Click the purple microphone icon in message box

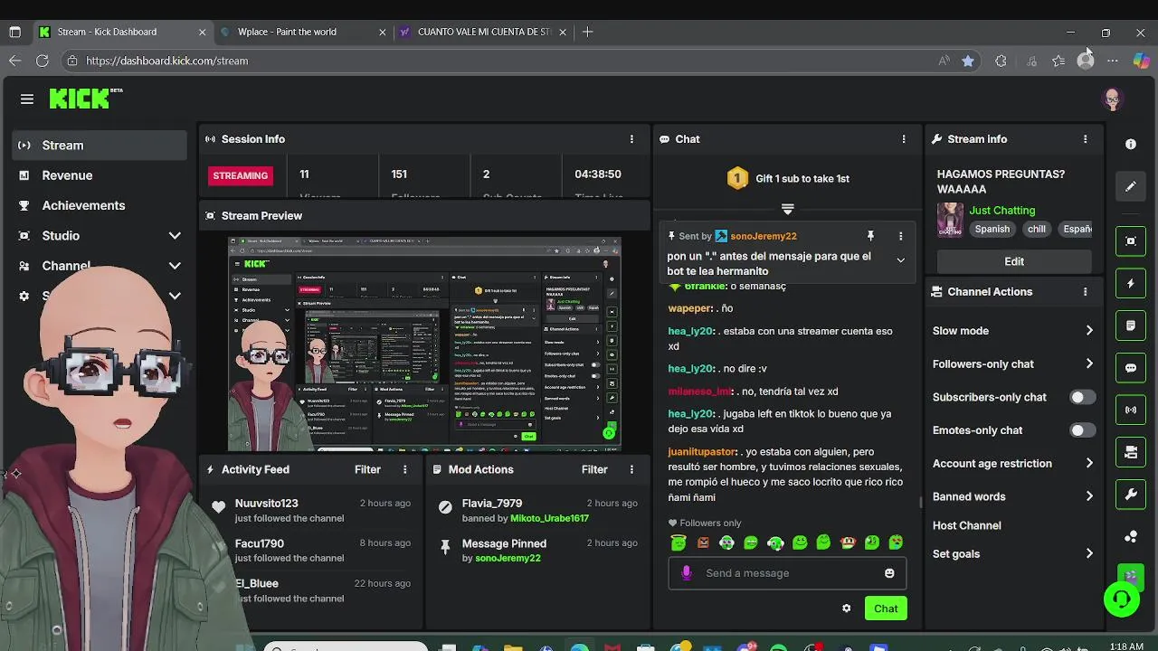[x=687, y=572]
